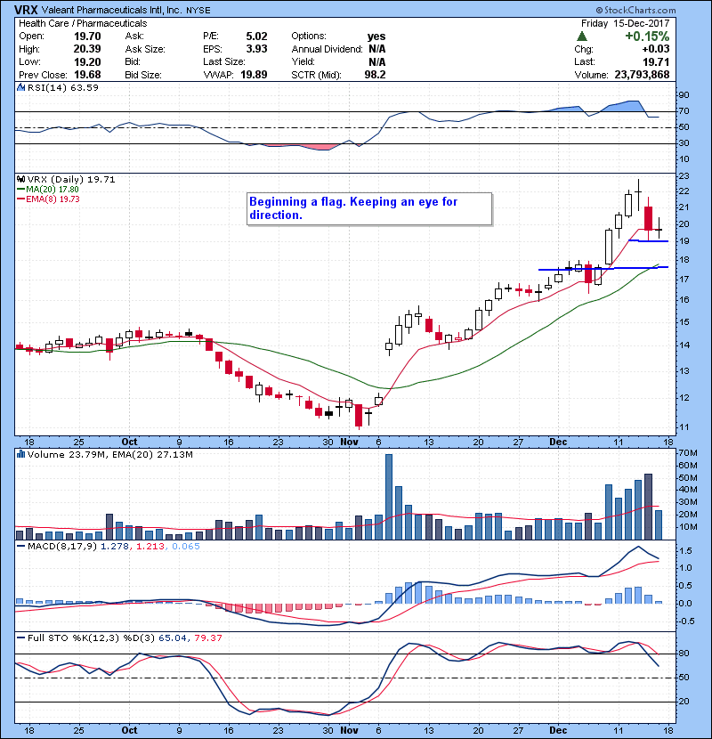Screen dimensions: 712x739
Task: Click the Prev Close value 19.68
Action: [x=87, y=75]
